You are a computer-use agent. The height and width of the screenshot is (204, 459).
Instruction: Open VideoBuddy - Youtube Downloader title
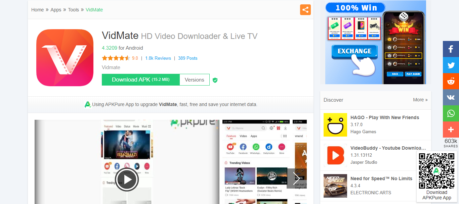coord(388,148)
